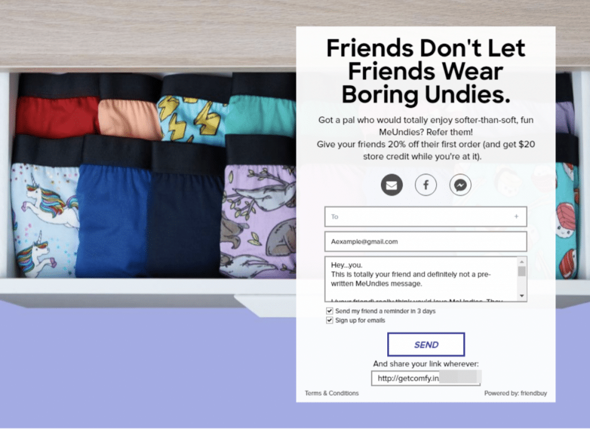590x429 pixels.
Task: Uncheck Send my friend a reminder checkbox
Action: point(330,311)
